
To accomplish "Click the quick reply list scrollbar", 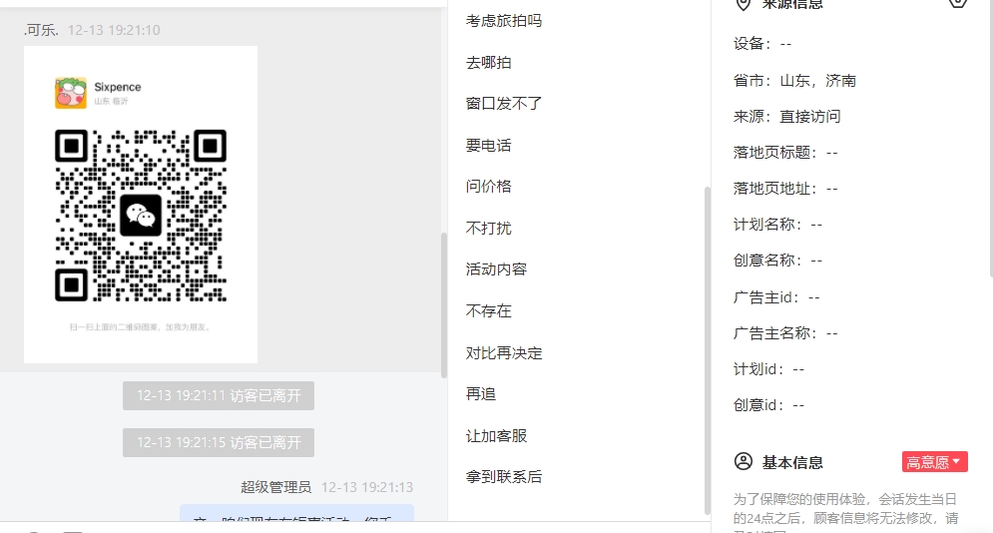I will click(x=707, y=350).
